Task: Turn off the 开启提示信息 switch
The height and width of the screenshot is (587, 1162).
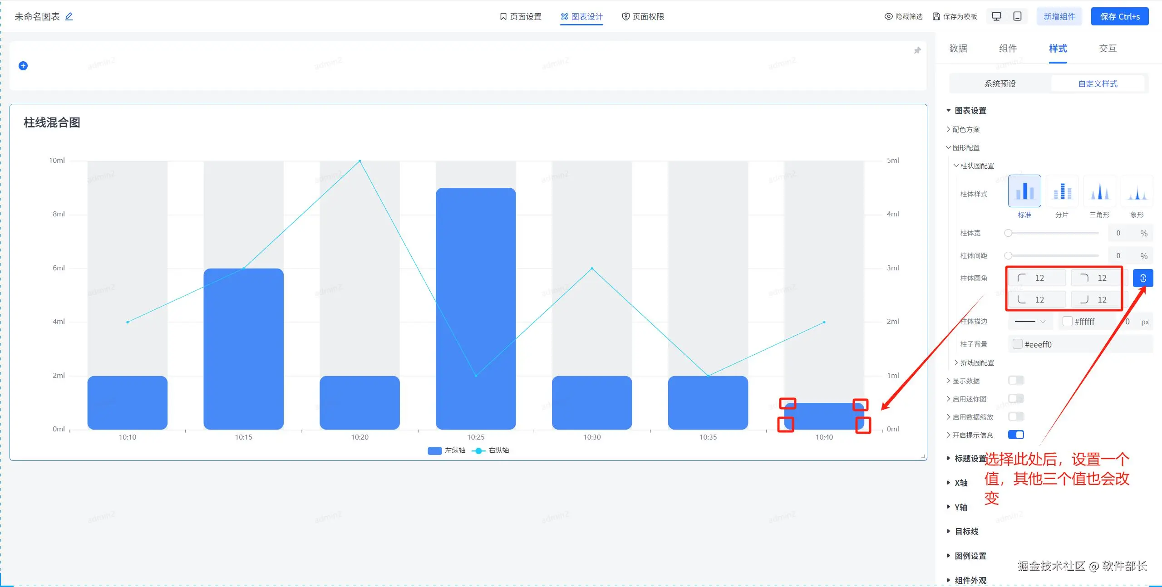Action: 1016,435
